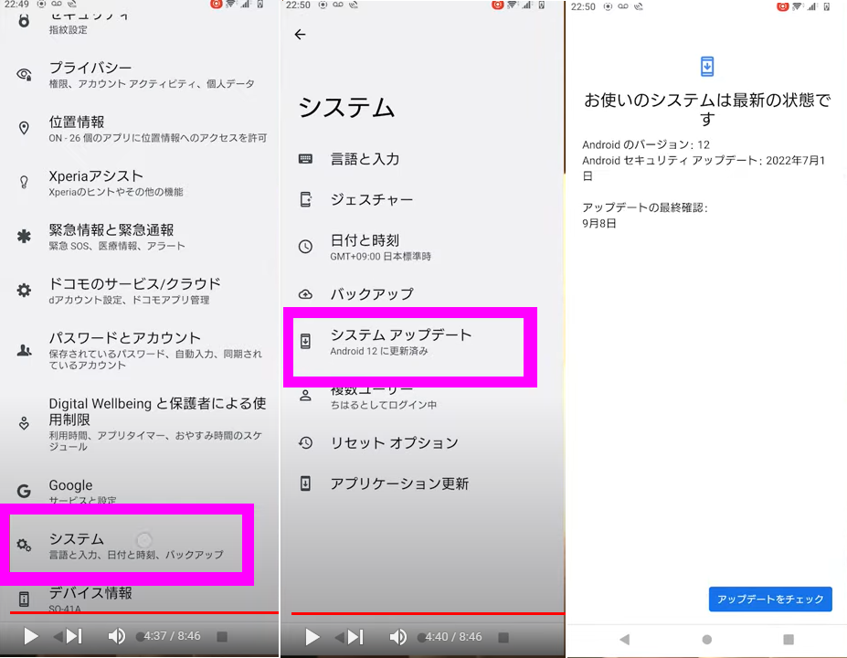
Task: Open Digital Wellbeing settings entry
Action: click(140, 423)
